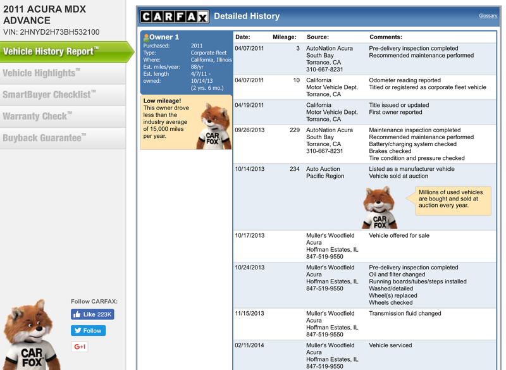Click the Facebook Like 223K button

(x=92, y=314)
